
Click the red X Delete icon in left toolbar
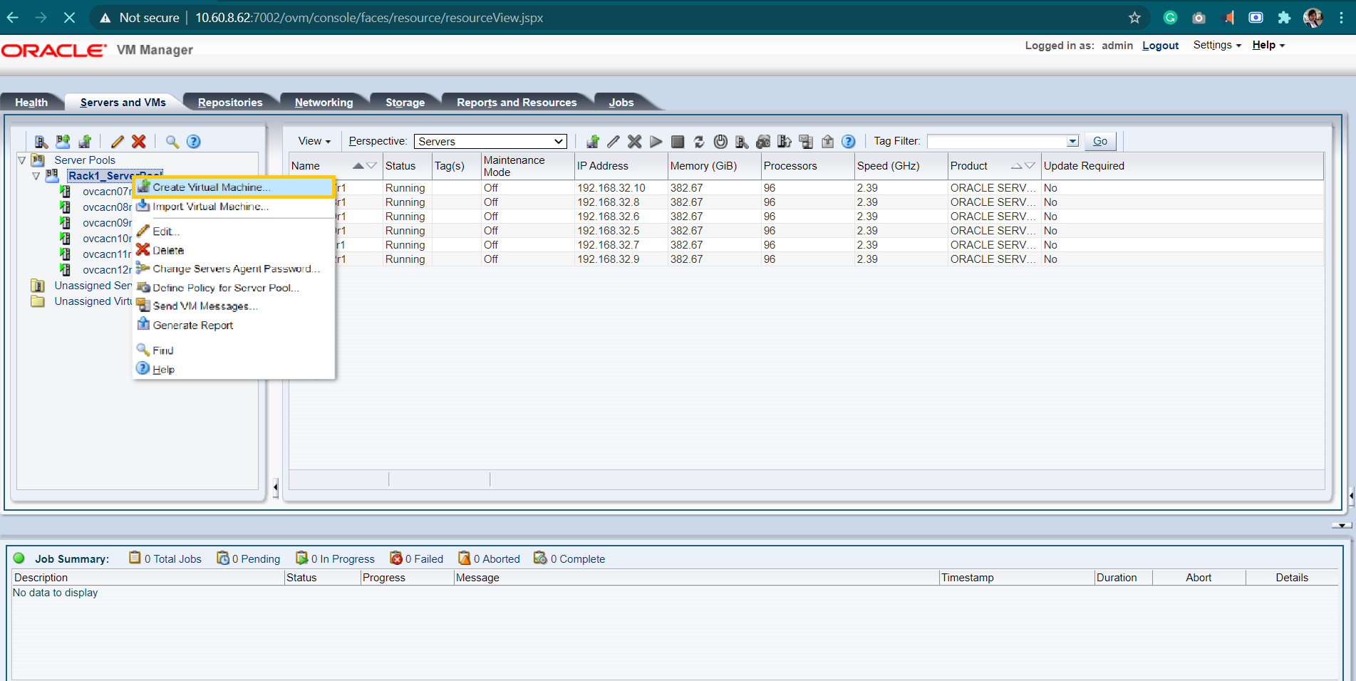click(139, 141)
